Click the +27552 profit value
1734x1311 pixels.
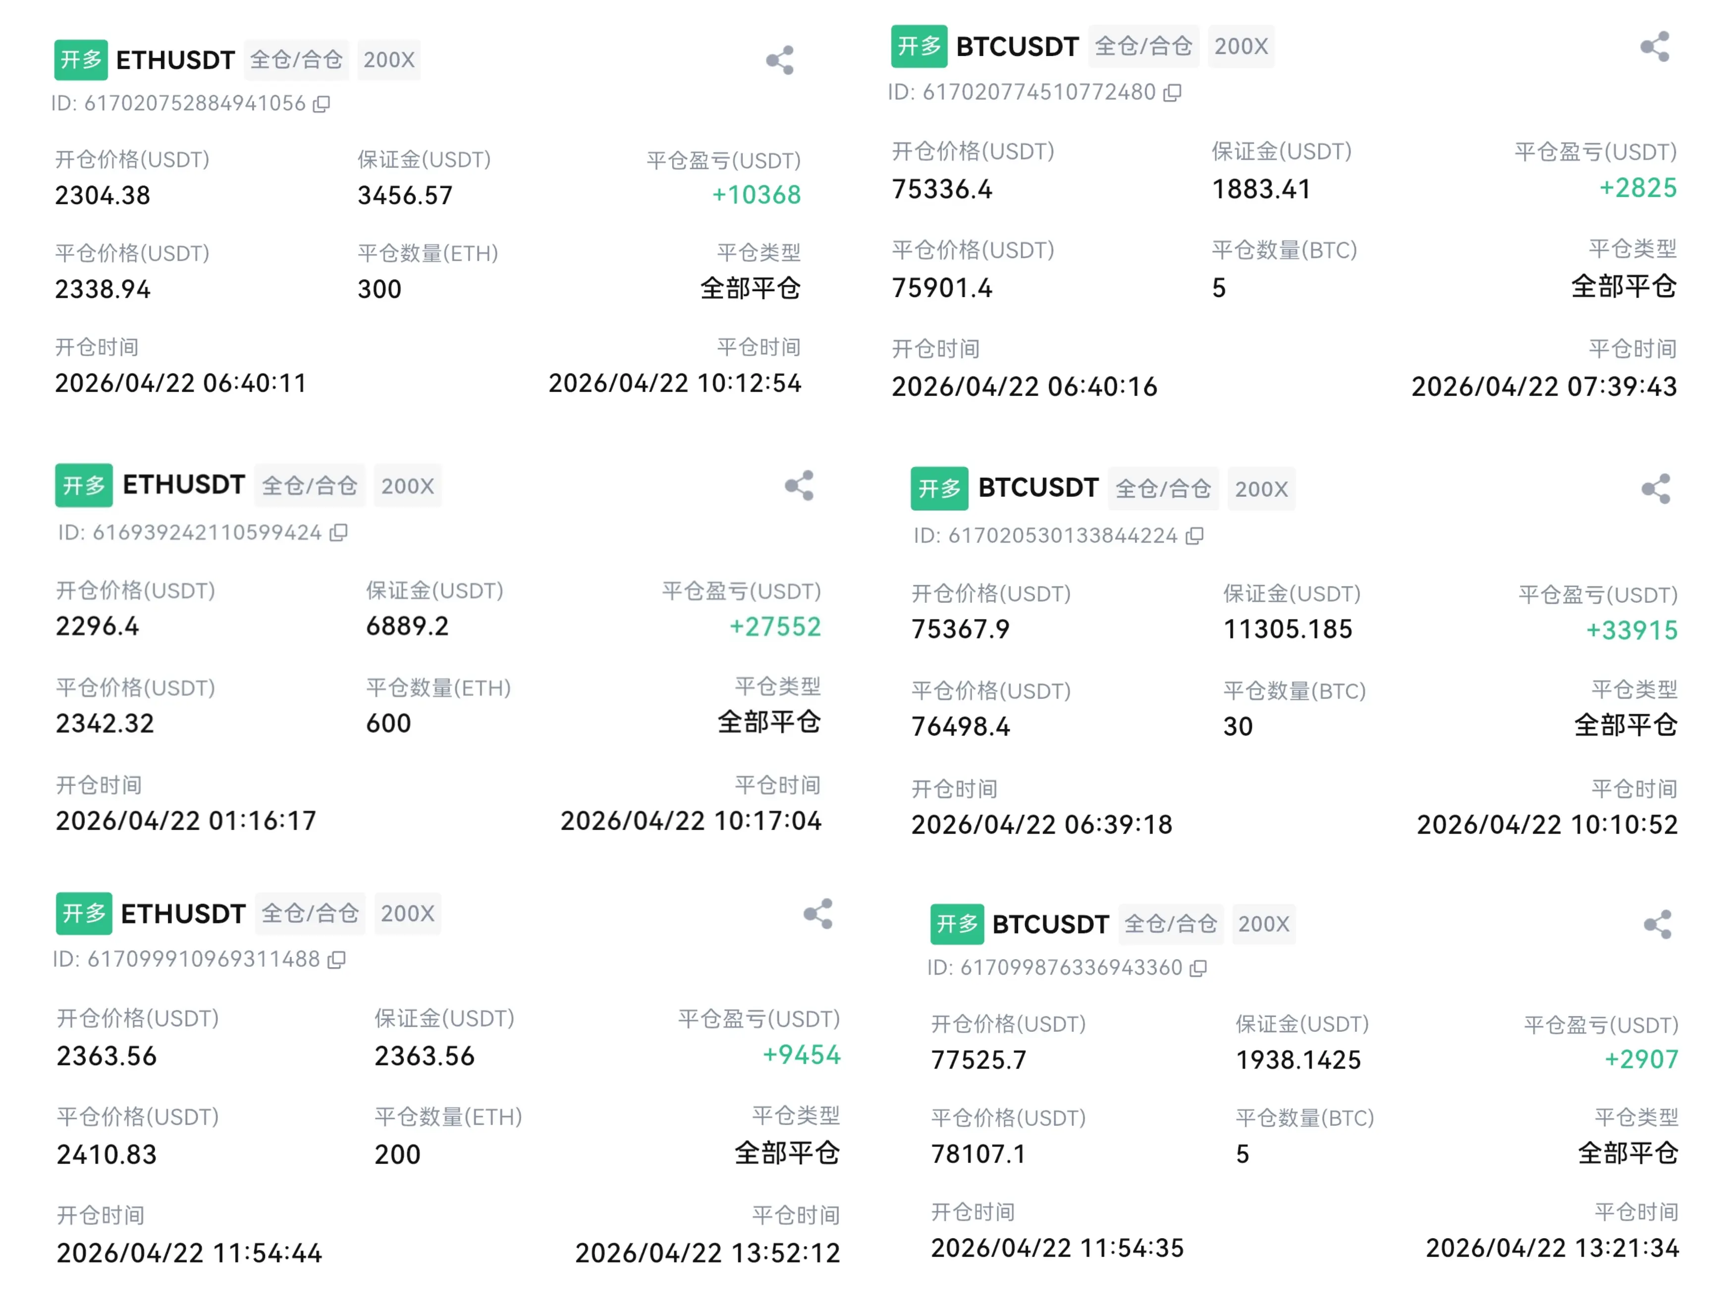(x=774, y=627)
